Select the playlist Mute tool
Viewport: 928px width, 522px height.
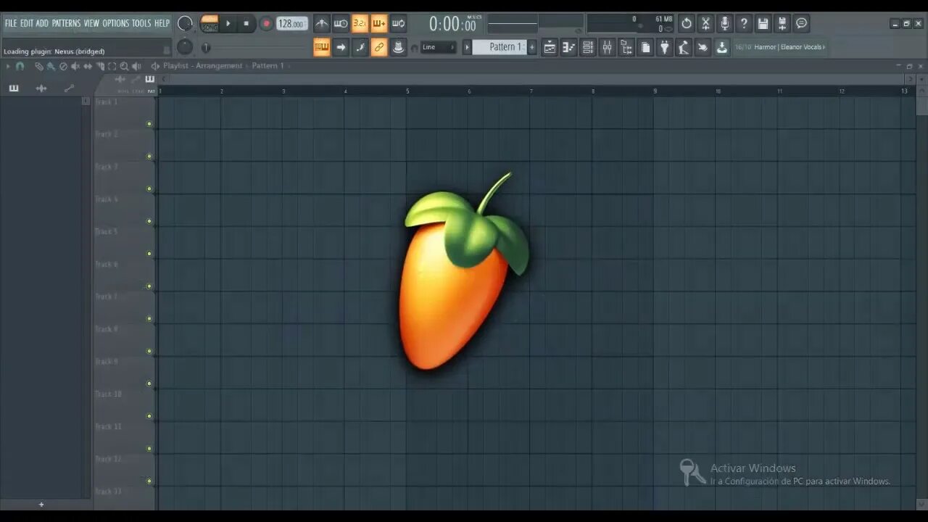click(x=75, y=66)
